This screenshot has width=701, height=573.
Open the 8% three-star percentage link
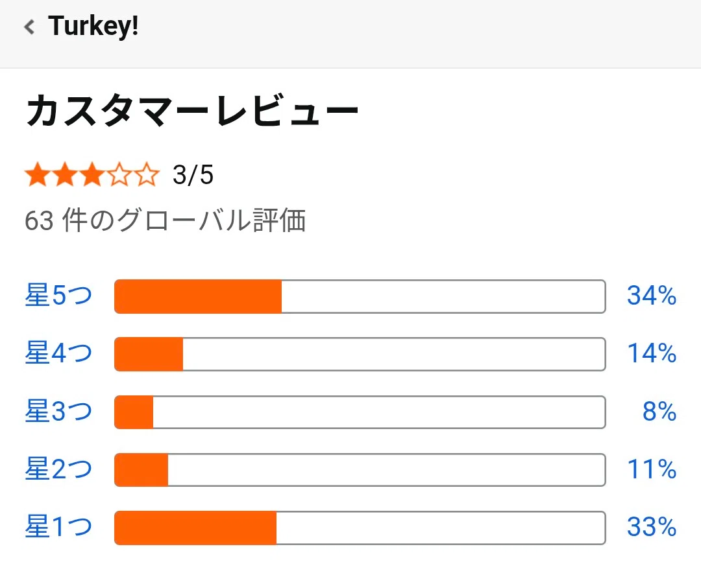click(x=659, y=412)
